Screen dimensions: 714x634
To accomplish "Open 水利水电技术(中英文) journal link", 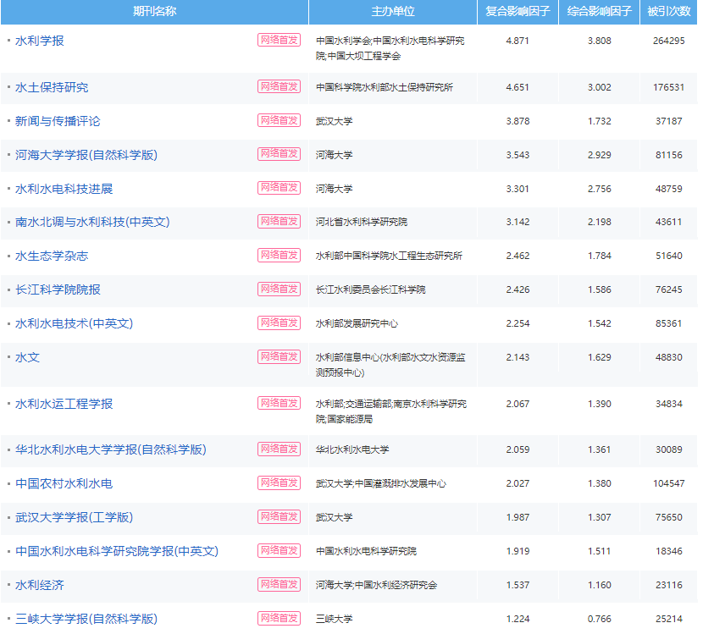I will tap(75, 323).
